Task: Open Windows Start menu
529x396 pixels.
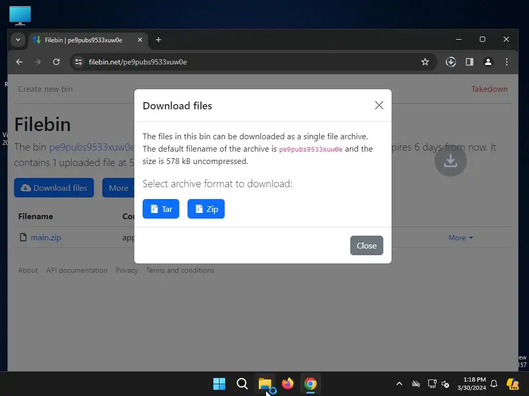Action: point(219,384)
